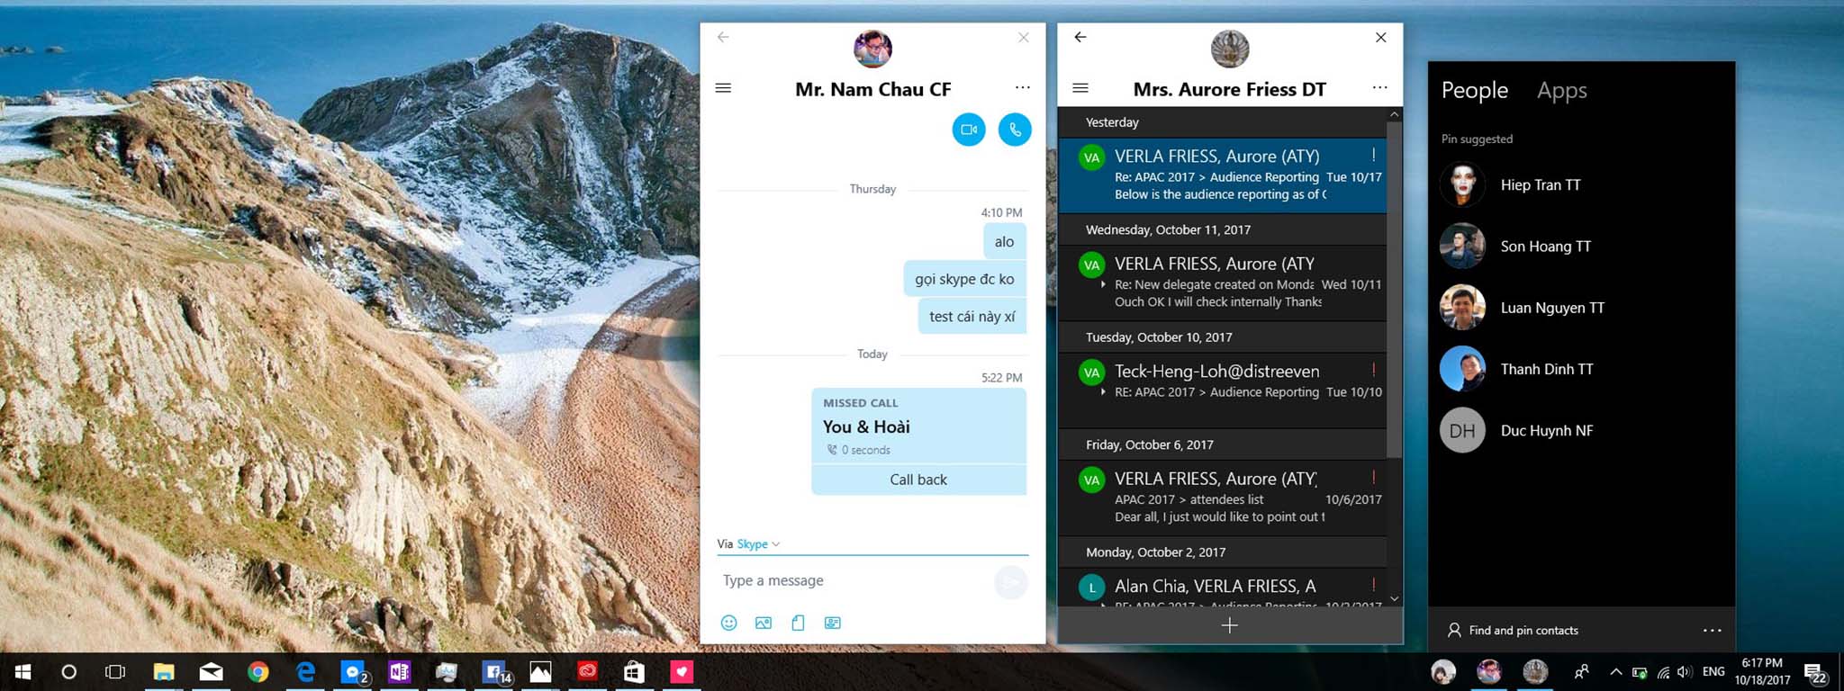The height and width of the screenshot is (691, 1844).
Task: Change ENG input language
Action: point(1714,671)
